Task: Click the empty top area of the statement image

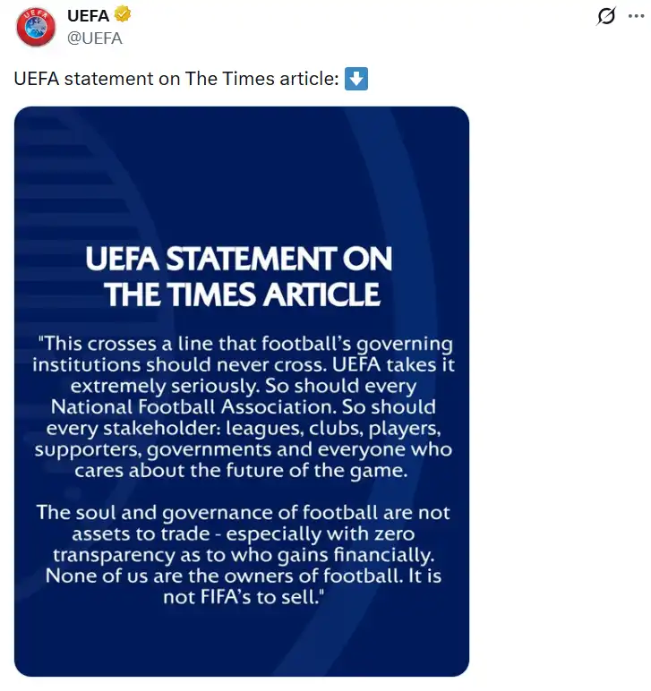Action: (242, 172)
